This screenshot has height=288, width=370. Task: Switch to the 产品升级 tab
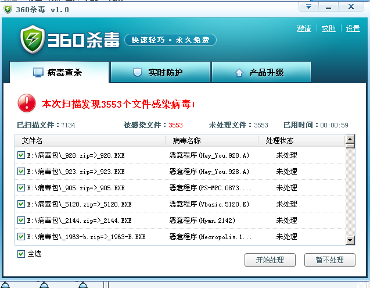[261, 72]
